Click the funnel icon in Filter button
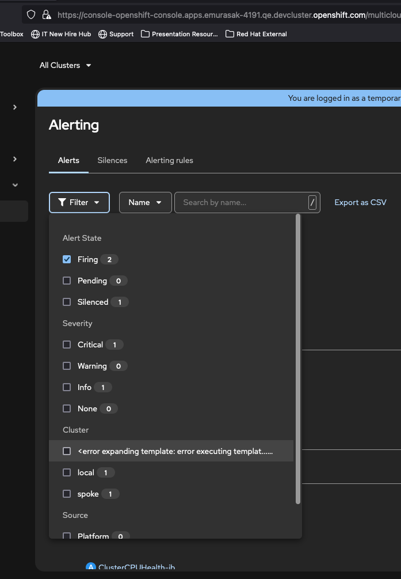The height and width of the screenshot is (579, 401). (62, 203)
